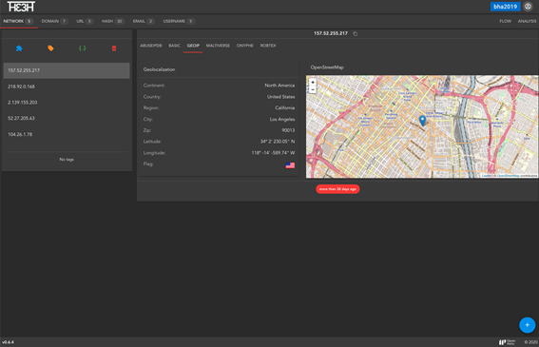This screenshot has width=539, height=347.
Task: Click the Zip value 90013
Action: point(288,130)
